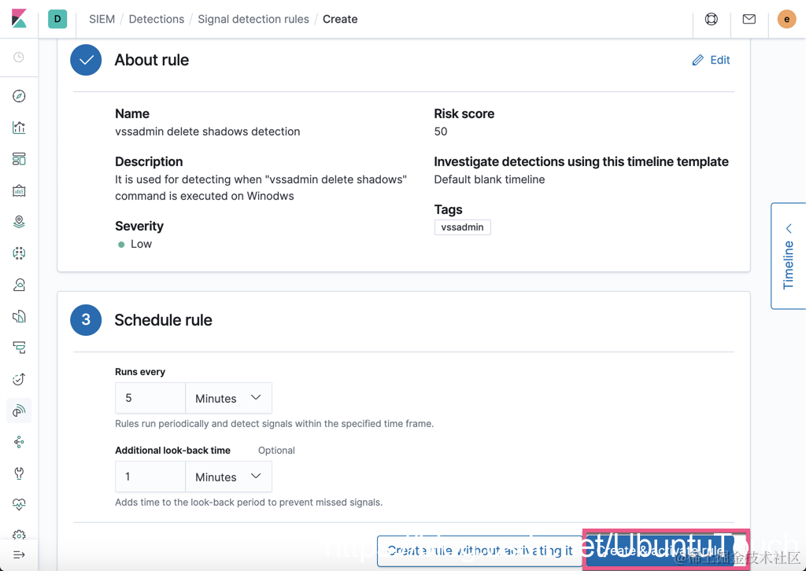Image resolution: width=806 pixels, height=571 pixels.
Task: Open the Runs every Minutes dropdown
Action: [228, 398]
